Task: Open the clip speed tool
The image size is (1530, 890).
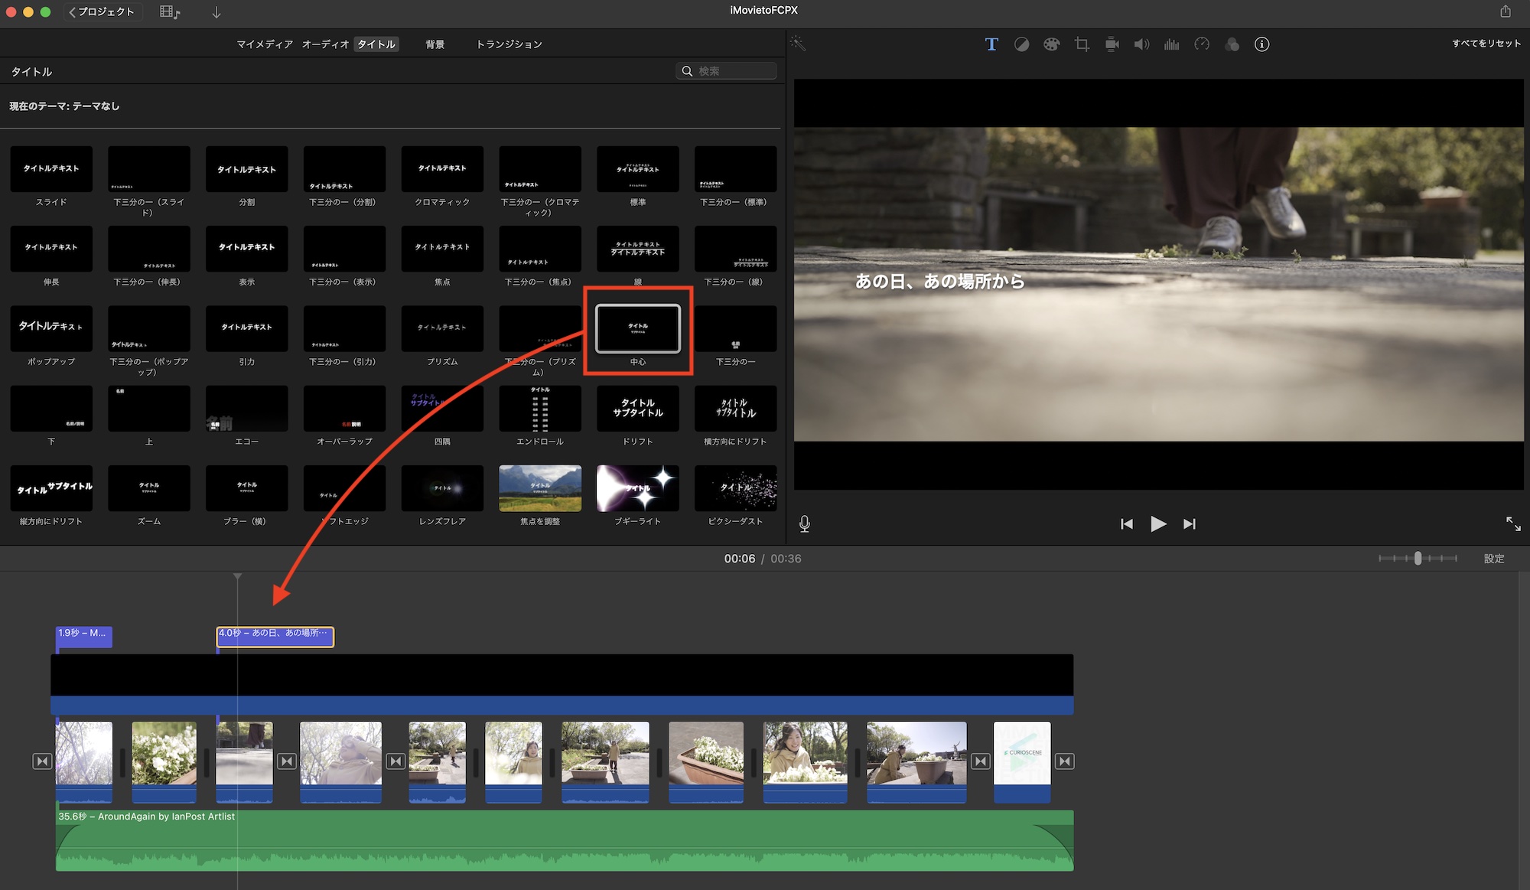Action: click(1202, 44)
